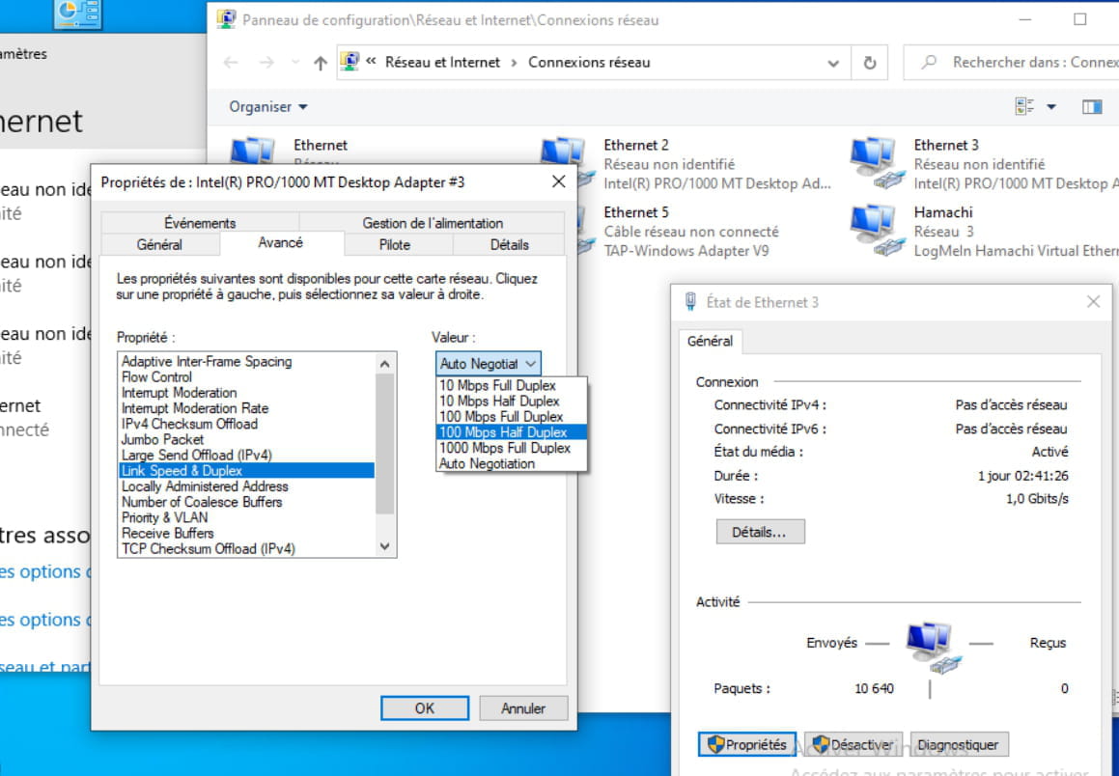Click the change view icon
The width and height of the screenshot is (1119, 776).
click(x=1024, y=106)
